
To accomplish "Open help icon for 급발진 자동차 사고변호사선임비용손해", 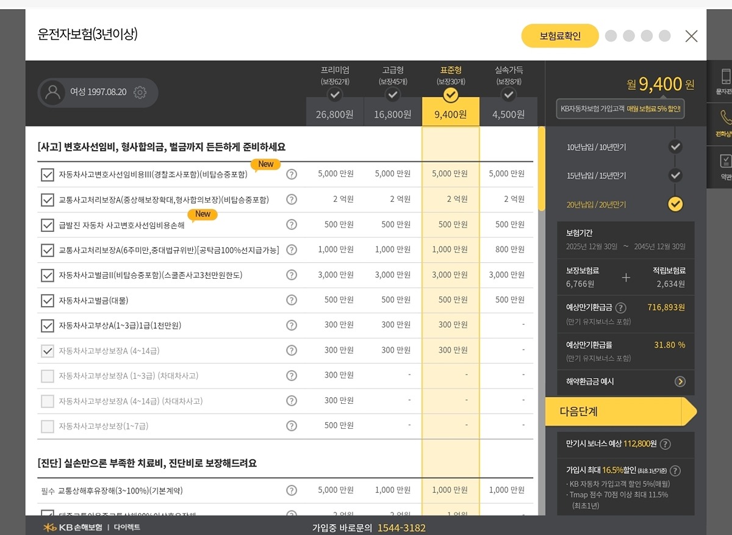I will 292,225.
